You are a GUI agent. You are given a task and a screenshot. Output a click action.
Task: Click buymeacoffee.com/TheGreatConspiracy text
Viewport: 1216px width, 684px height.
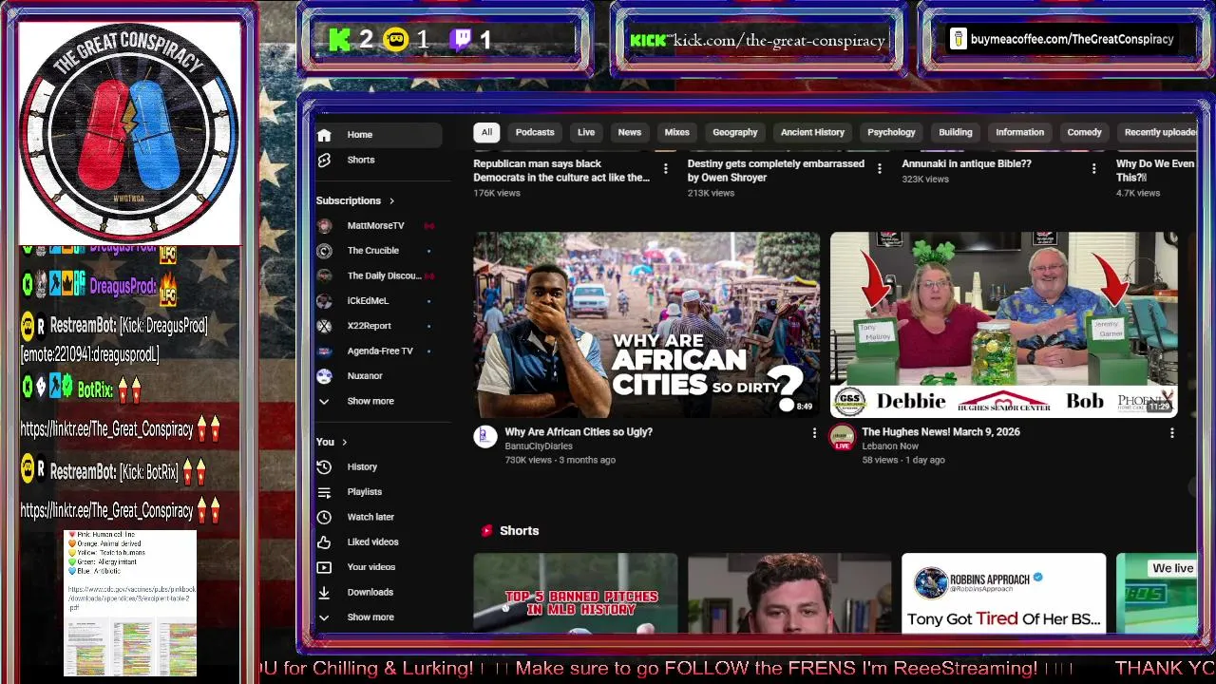click(1072, 40)
